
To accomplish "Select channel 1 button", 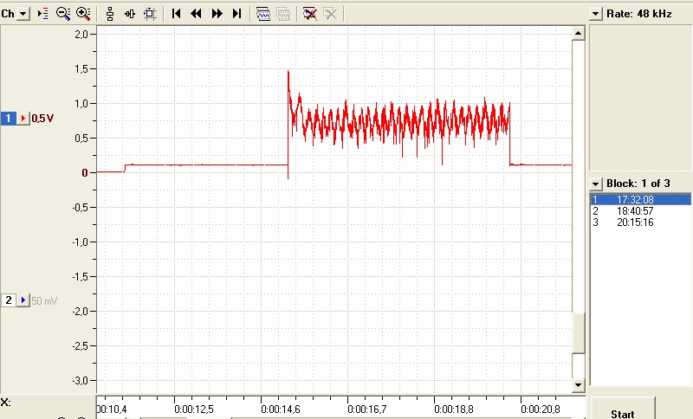I will coord(8,119).
